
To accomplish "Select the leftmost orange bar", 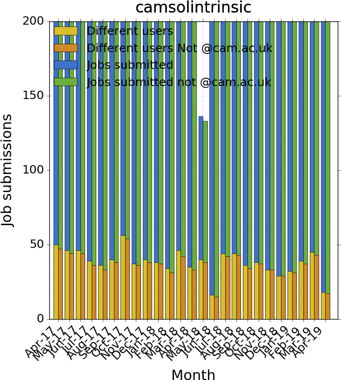I will (60, 284).
